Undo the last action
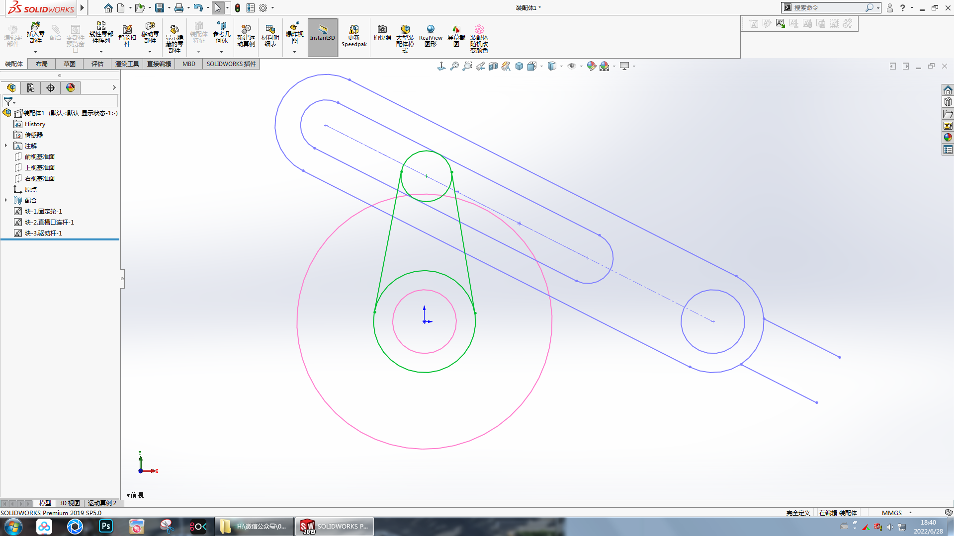Viewport: 954px width, 536px height. pyautogui.click(x=198, y=8)
